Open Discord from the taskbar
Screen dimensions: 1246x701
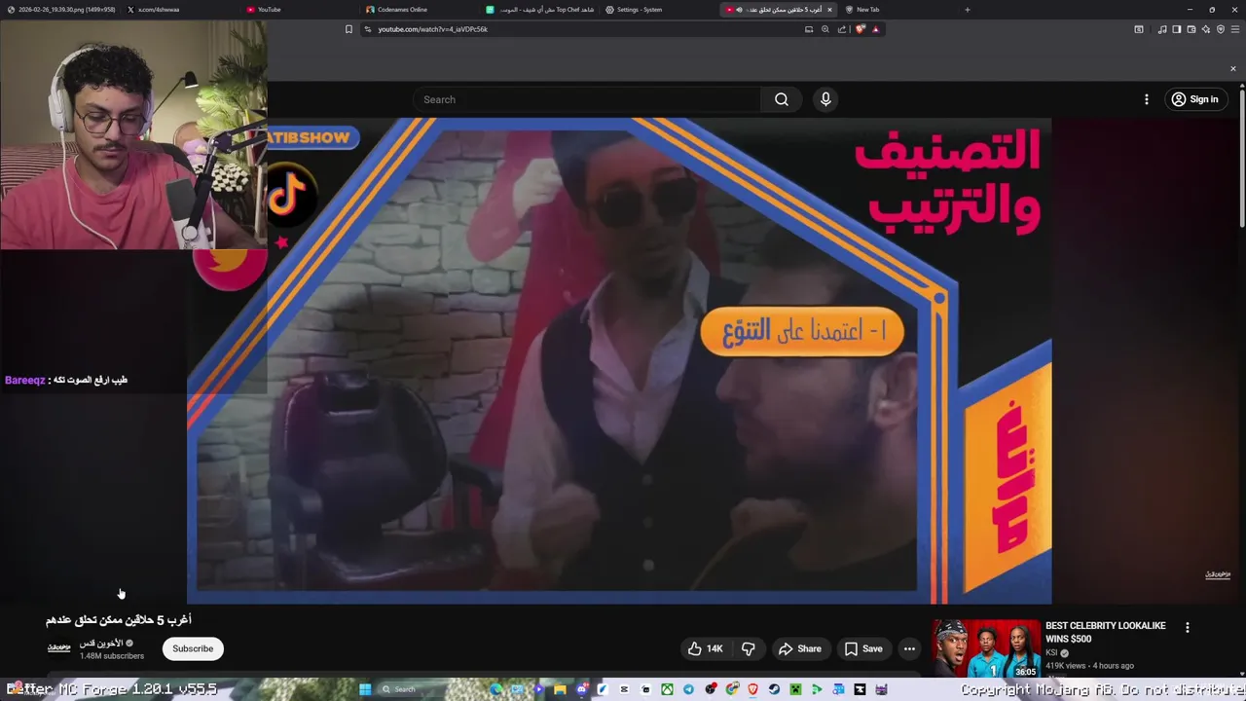coord(581,689)
